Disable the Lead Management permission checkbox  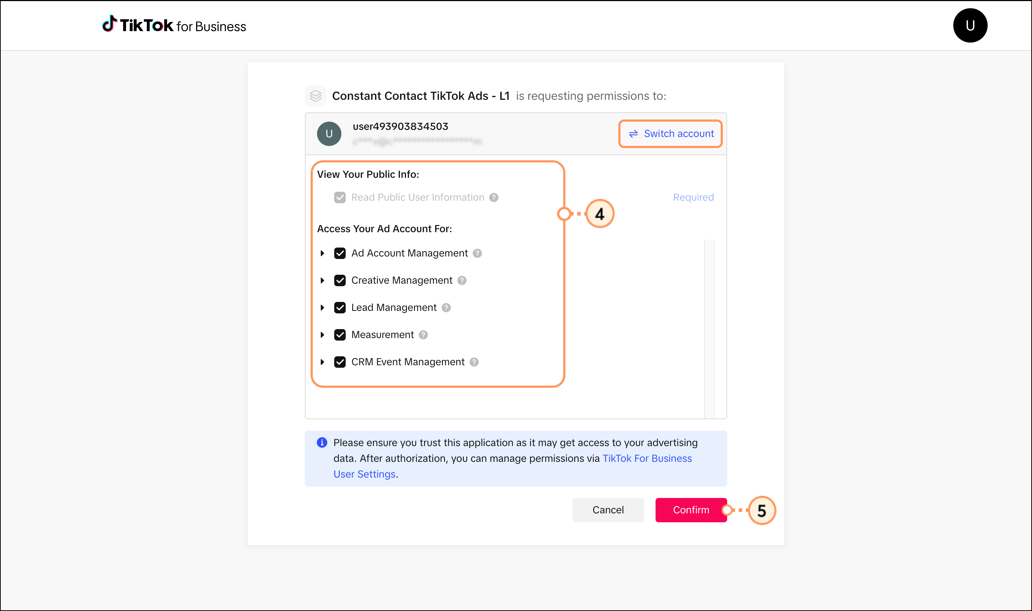tap(340, 308)
